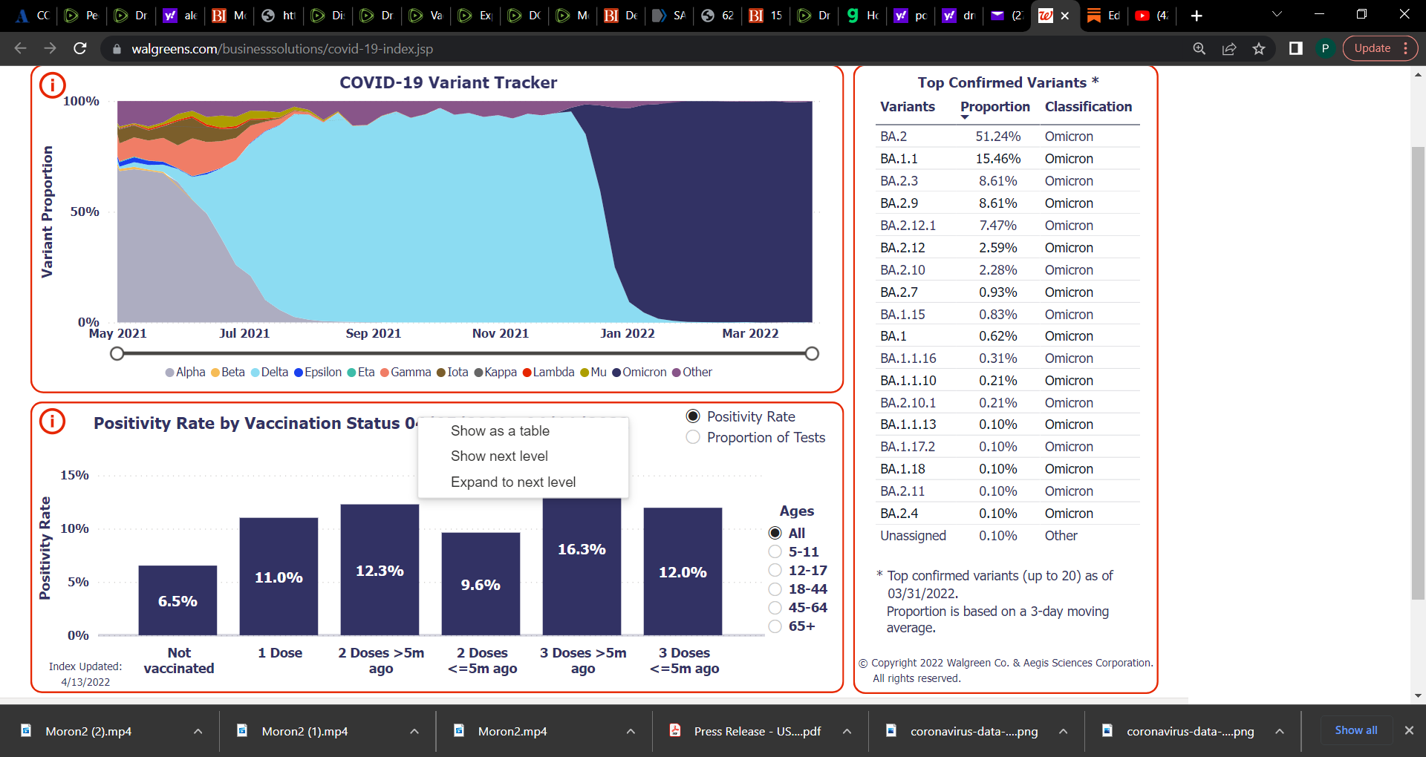Select Expand to next level option
This screenshot has width=1426, height=757.
tap(513, 482)
